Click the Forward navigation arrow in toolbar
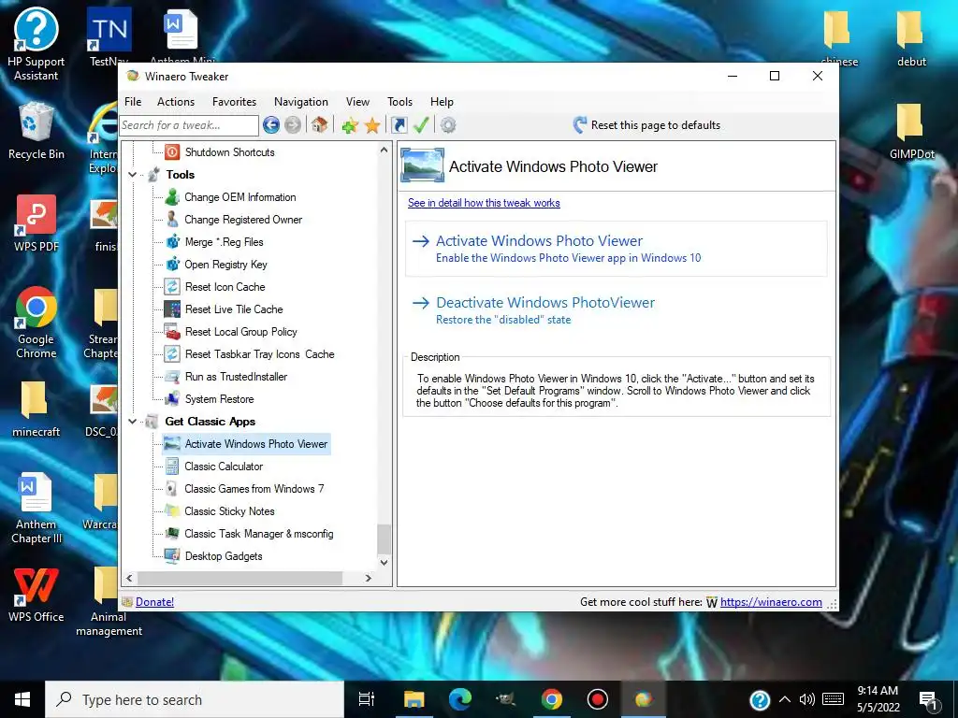Screen dimensions: 958x718 click(x=293, y=125)
